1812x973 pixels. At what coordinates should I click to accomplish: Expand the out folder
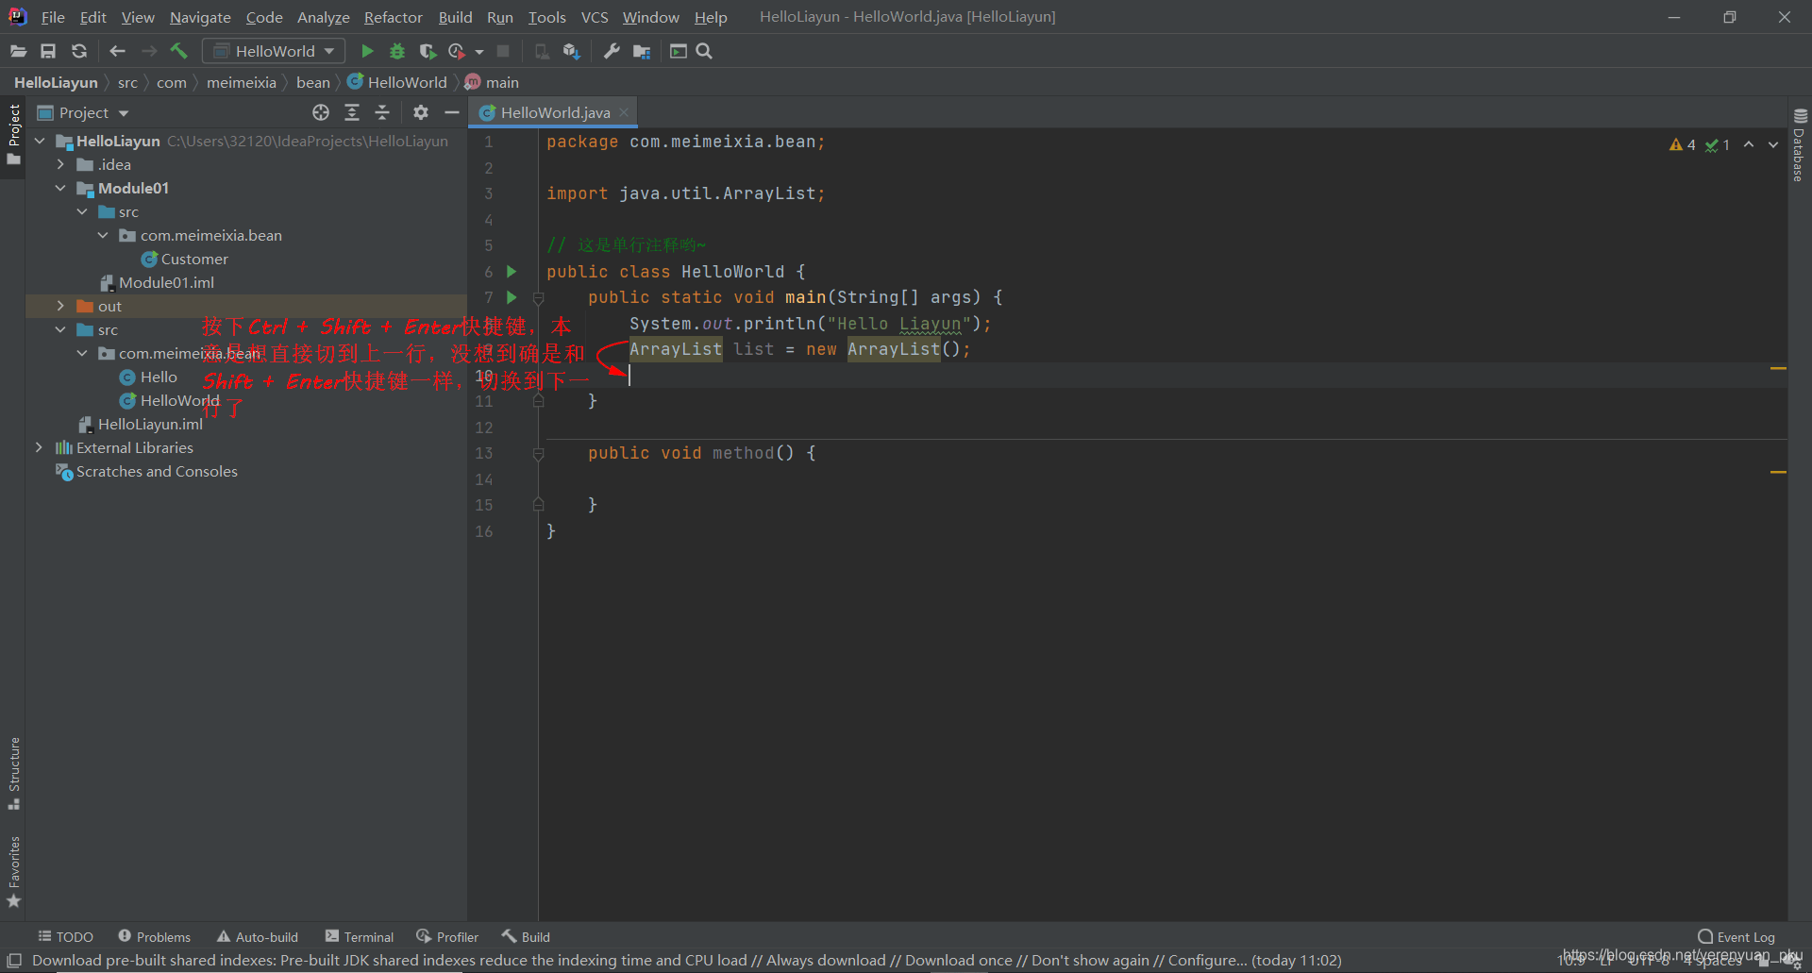point(60,306)
